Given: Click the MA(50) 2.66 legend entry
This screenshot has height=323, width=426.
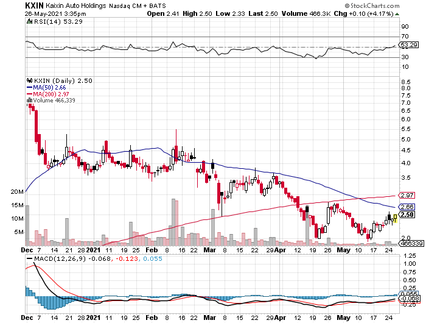Looking at the screenshot, I should coord(46,88).
